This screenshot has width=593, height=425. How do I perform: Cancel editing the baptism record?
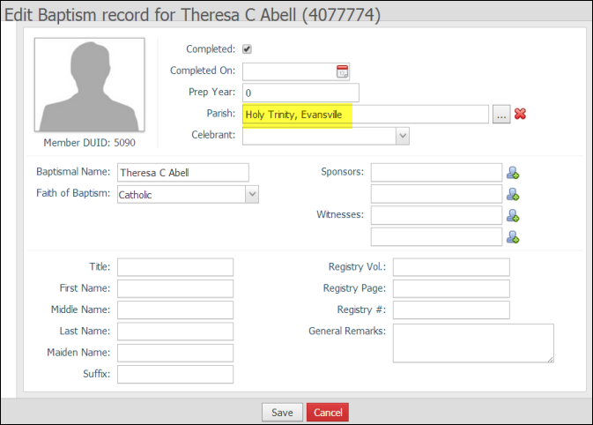click(328, 413)
